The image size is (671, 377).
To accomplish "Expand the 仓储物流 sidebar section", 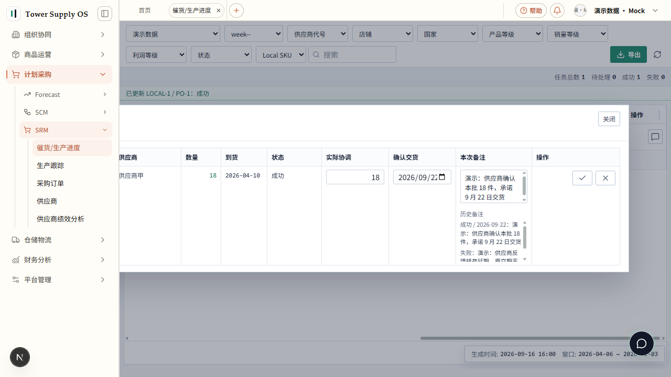I will (x=59, y=240).
